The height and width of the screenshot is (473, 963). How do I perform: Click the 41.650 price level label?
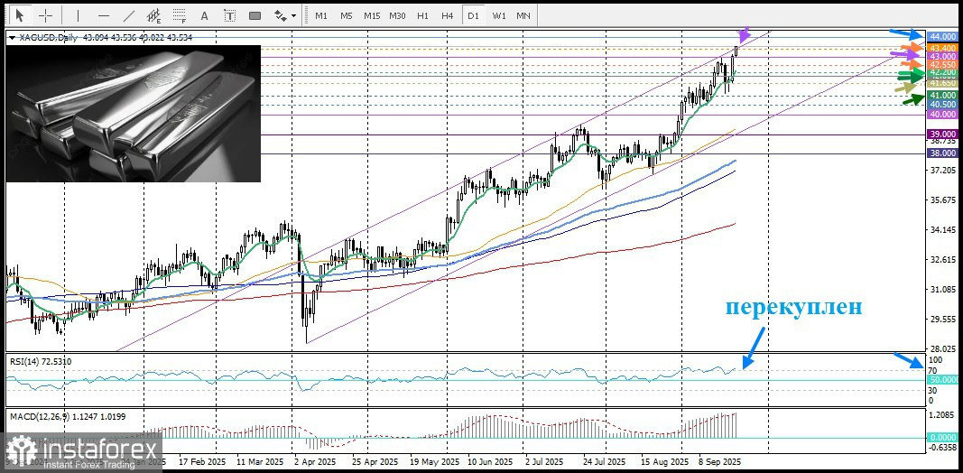click(x=942, y=83)
